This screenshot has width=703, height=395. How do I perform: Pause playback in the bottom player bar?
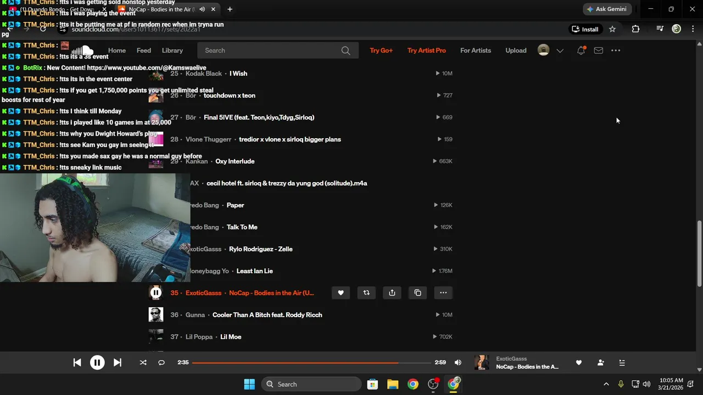point(97,363)
